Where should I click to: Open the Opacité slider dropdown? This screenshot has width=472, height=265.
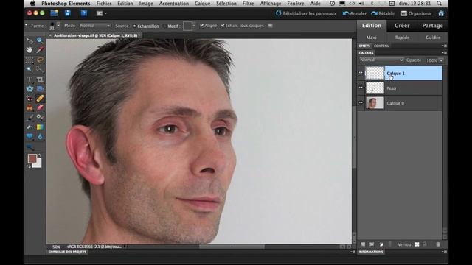441,60
